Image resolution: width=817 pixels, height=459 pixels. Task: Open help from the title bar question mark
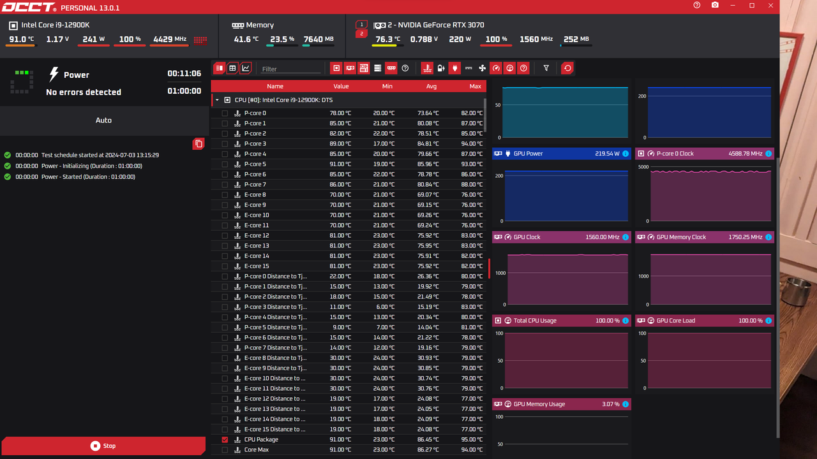[x=697, y=5]
